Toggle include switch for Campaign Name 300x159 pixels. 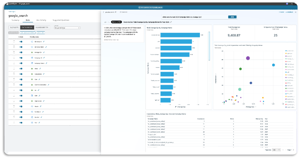(21, 63)
